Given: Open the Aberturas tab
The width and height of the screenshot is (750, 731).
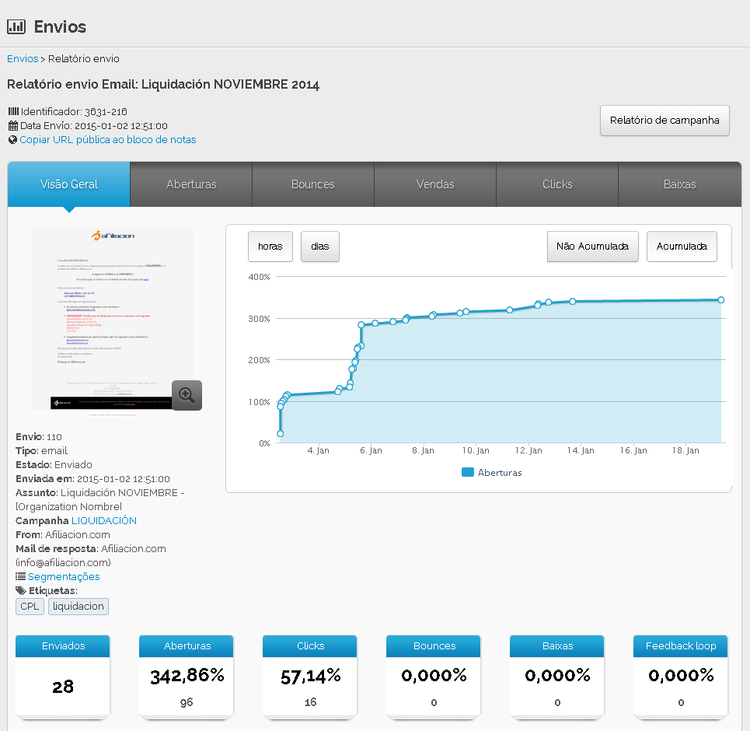Looking at the screenshot, I should pyautogui.click(x=191, y=184).
